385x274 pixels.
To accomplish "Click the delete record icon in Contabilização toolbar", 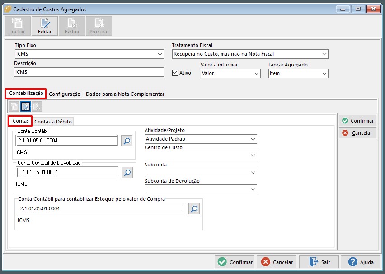I will click(x=37, y=106).
